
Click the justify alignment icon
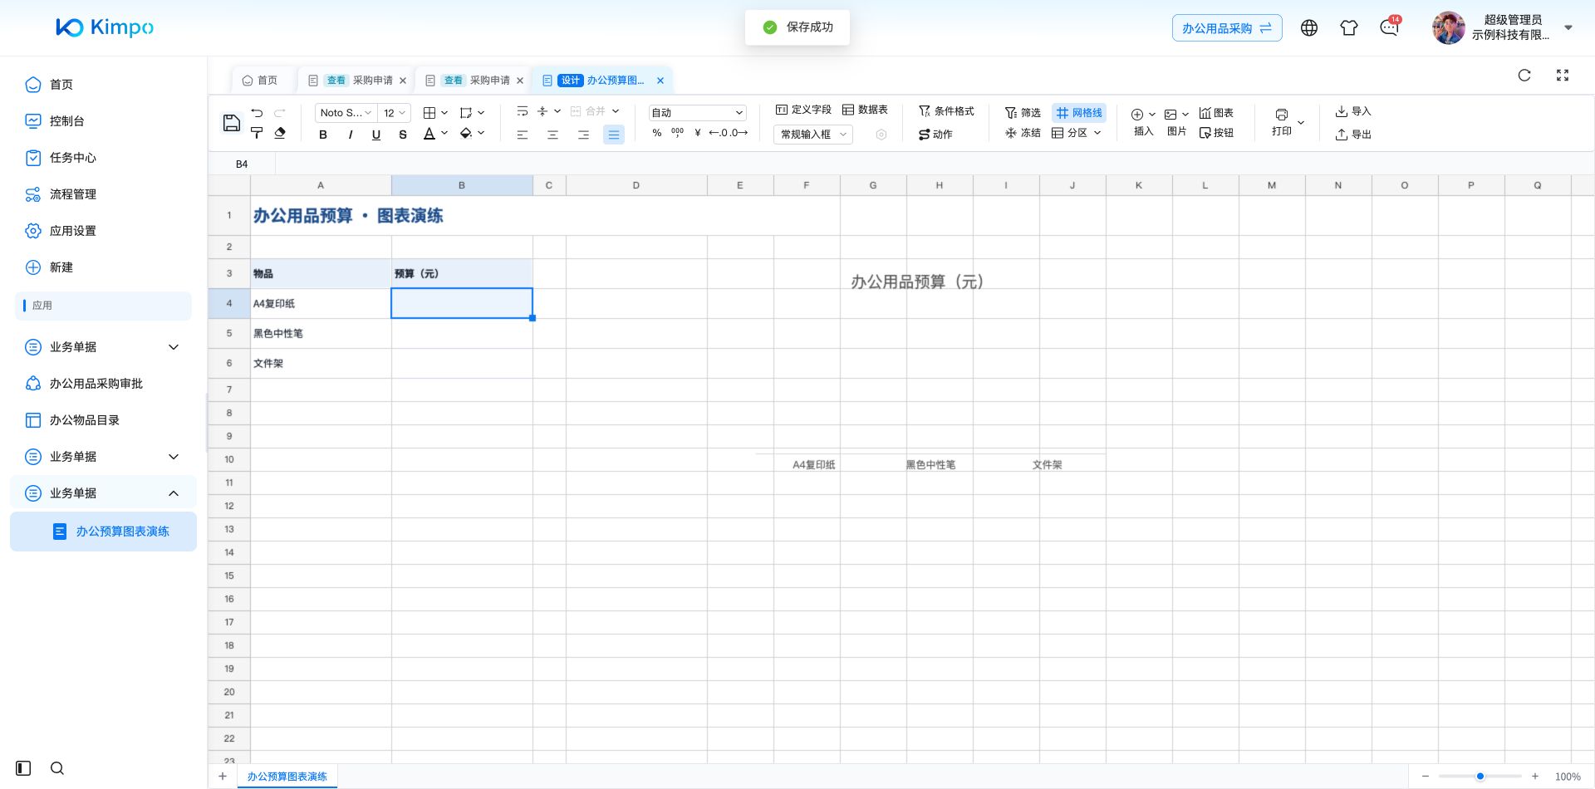pyautogui.click(x=613, y=135)
